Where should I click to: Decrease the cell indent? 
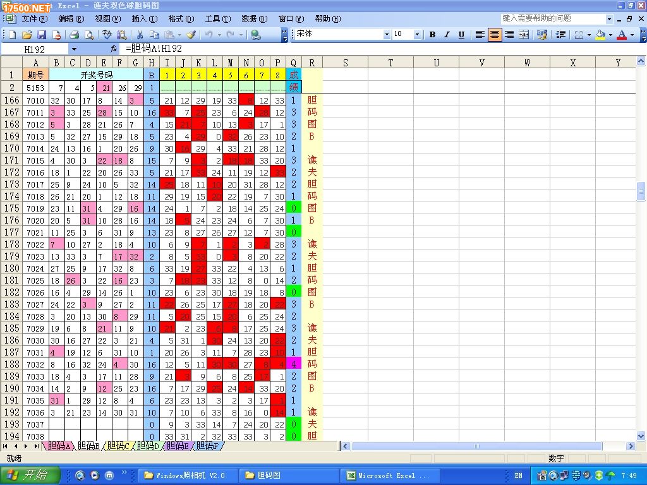click(560, 35)
